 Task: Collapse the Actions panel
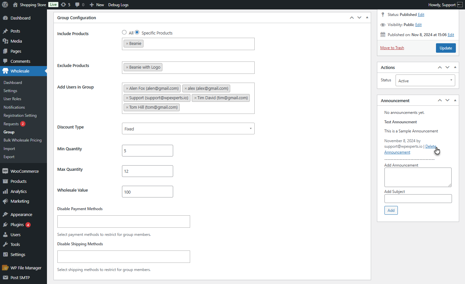click(x=455, y=67)
